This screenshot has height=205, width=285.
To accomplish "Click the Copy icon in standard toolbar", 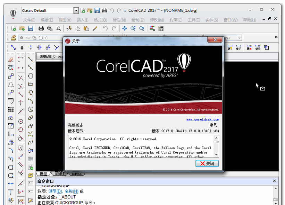I will (x=78, y=28).
